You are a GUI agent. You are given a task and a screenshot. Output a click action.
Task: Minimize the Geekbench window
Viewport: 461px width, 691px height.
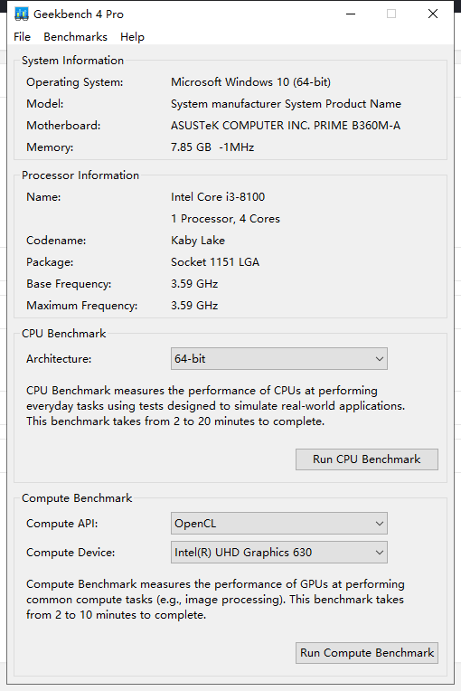click(x=351, y=14)
